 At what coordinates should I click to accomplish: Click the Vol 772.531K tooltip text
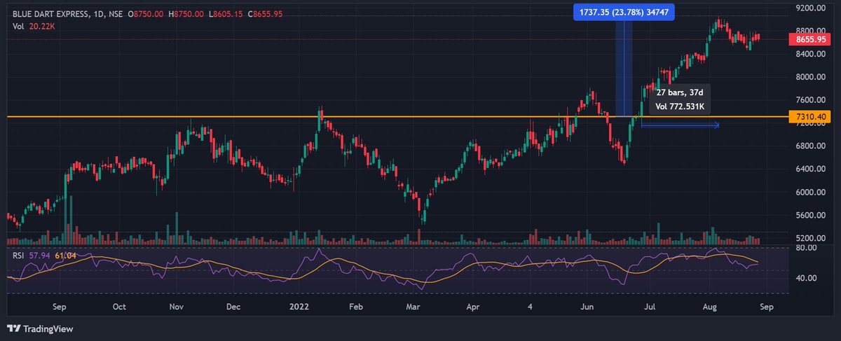click(x=680, y=106)
